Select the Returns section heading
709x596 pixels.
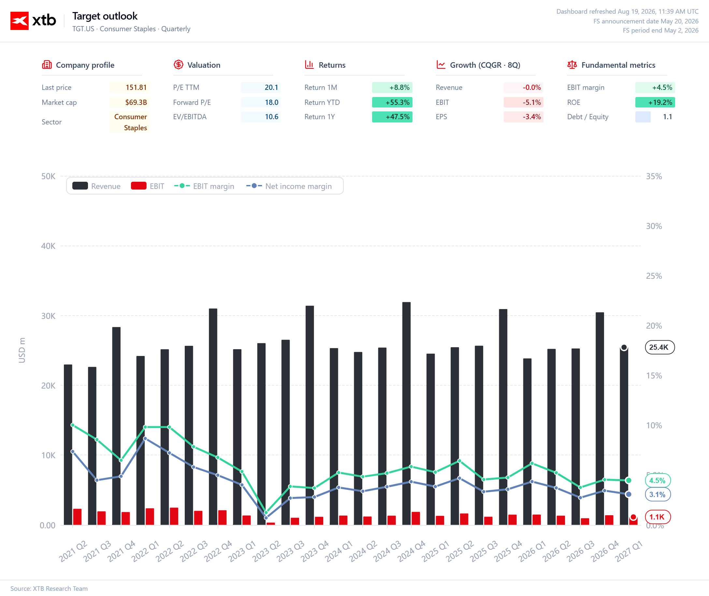pyautogui.click(x=332, y=65)
